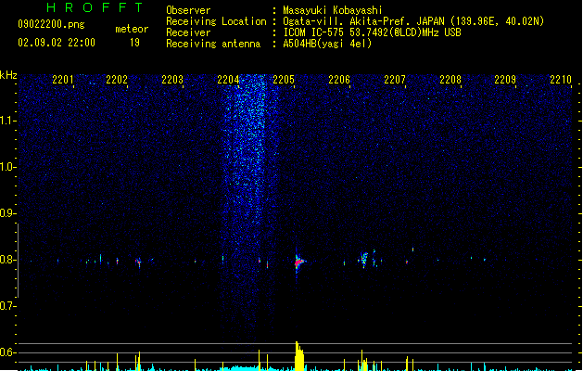Click the timestamp 02.09.02 22:00
Viewport: 583px width, 371px height.
tap(57, 43)
